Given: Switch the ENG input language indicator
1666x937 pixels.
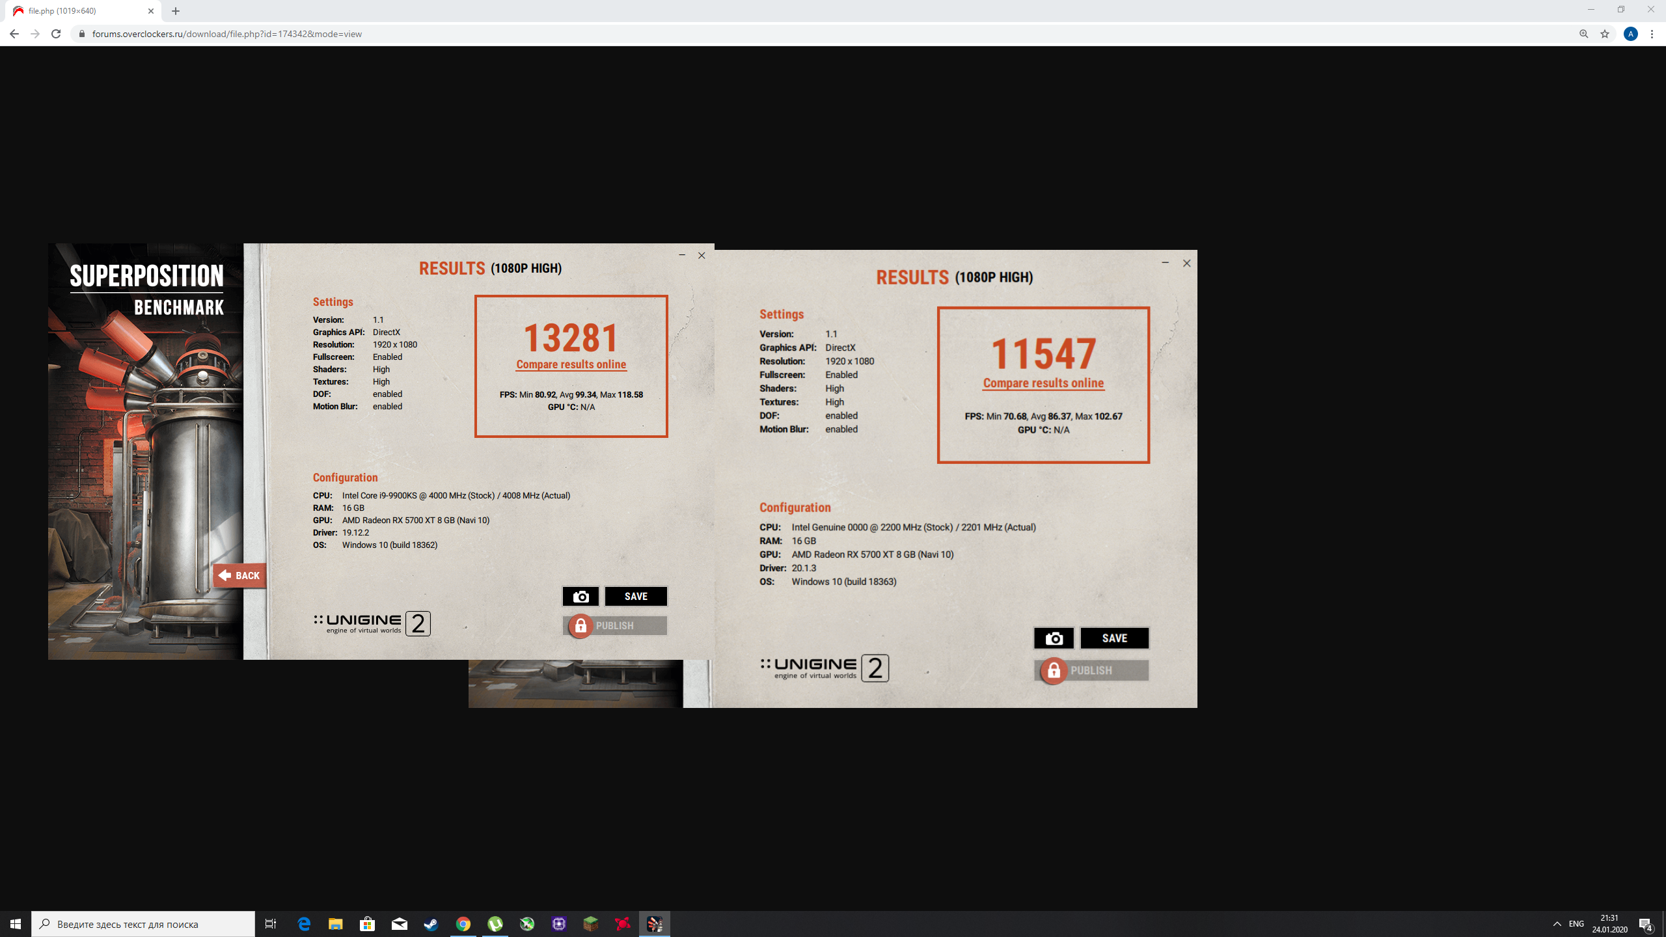Looking at the screenshot, I should point(1576,924).
